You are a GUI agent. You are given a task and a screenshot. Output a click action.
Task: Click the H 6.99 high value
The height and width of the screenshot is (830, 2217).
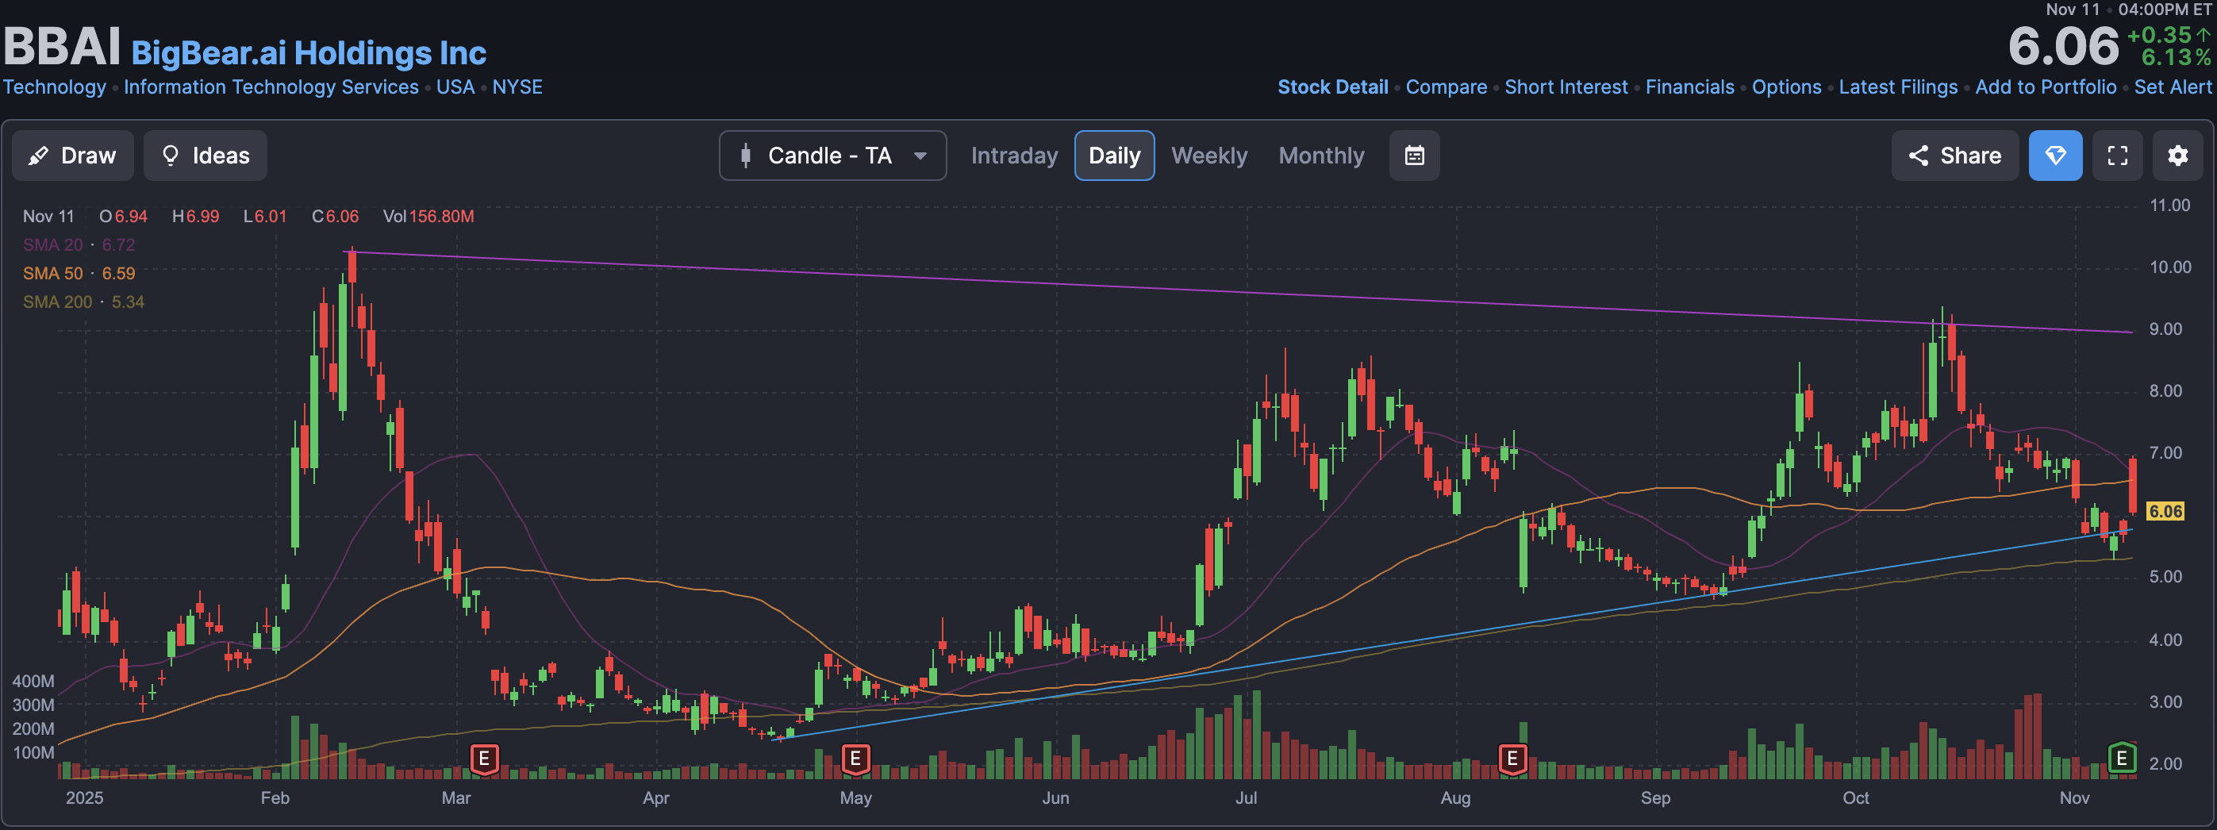(195, 216)
